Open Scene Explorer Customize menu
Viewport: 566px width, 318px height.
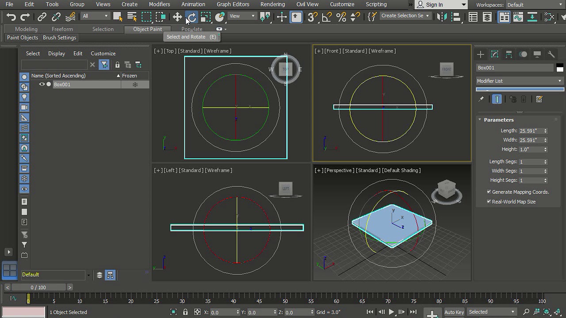pyautogui.click(x=103, y=53)
